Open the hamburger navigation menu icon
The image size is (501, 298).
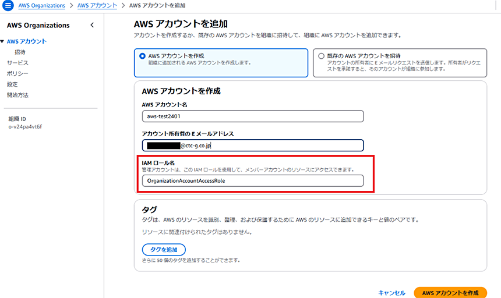8,5
